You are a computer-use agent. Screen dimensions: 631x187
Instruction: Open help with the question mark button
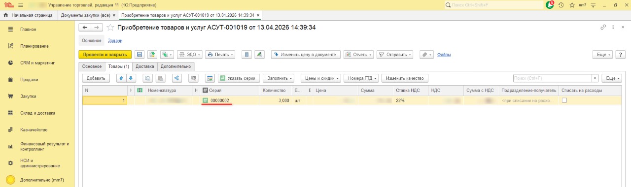620,55
